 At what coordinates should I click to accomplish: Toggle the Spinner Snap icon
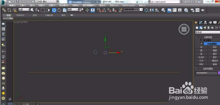115,10
